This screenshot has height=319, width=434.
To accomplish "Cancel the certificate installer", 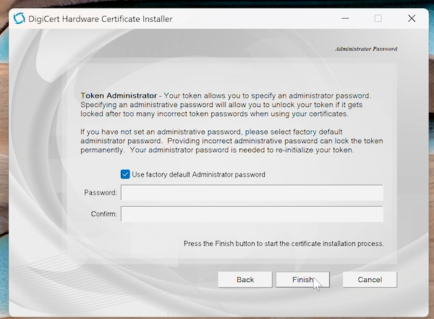I will [x=370, y=279].
